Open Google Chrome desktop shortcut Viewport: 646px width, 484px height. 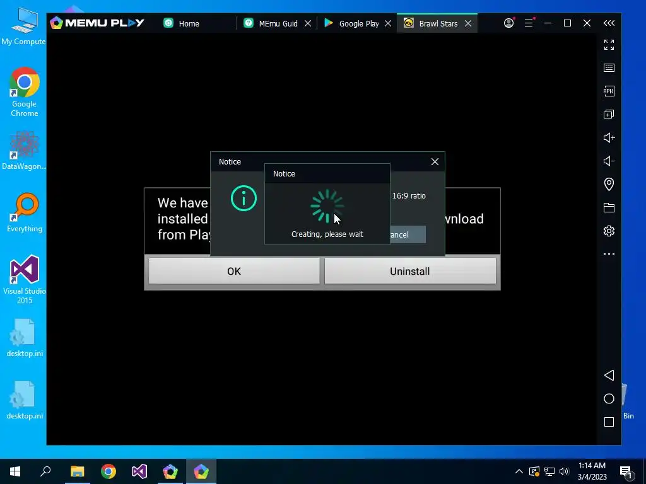pyautogui.click(x=25, y=92)
